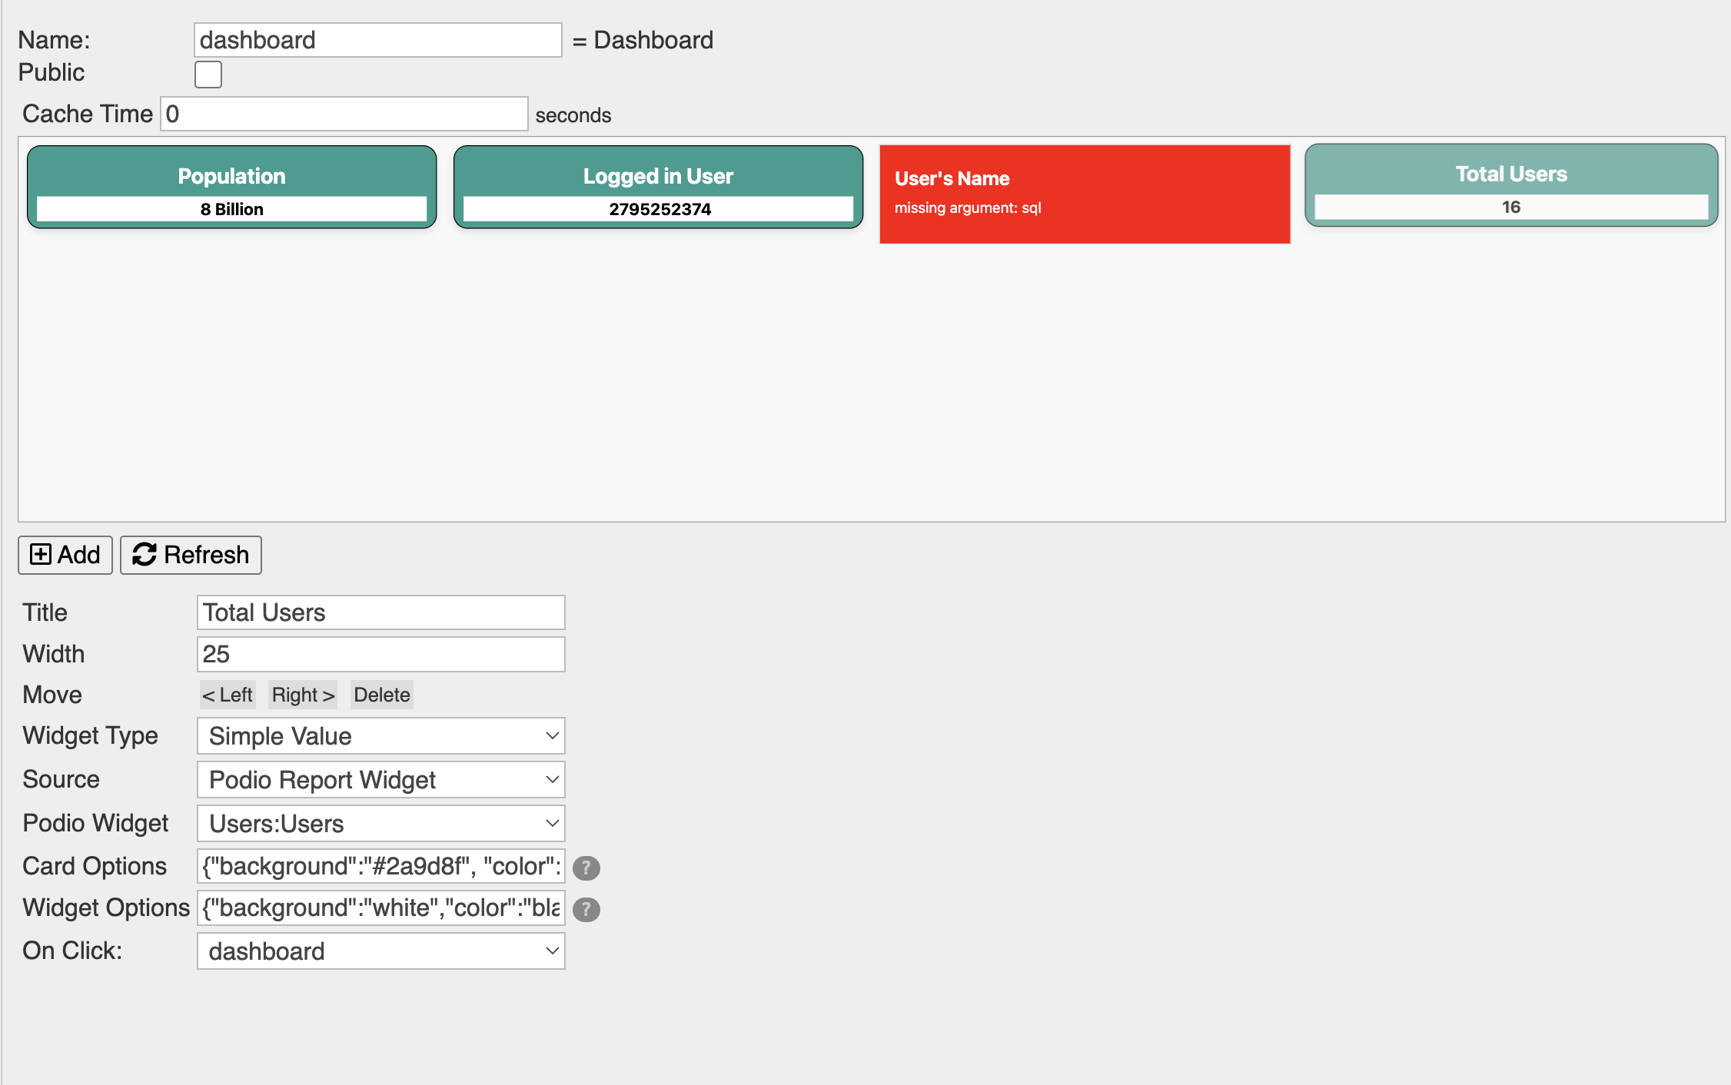Move widget with Right button

[303, 695]
